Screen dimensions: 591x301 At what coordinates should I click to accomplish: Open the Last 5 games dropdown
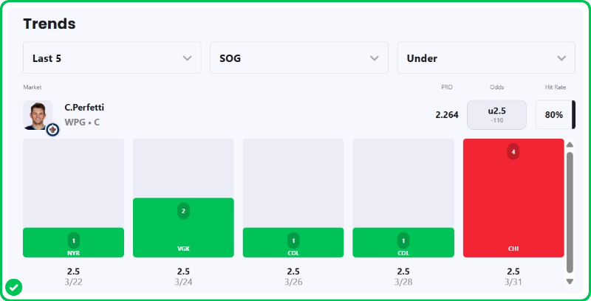pos(112,58)
